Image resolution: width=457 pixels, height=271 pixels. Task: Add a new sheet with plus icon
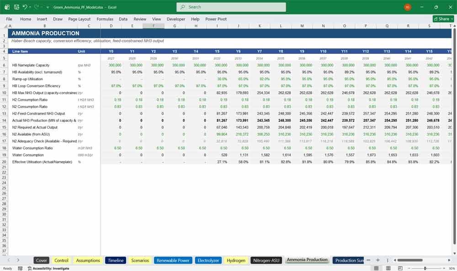click(x=378, y=260)
